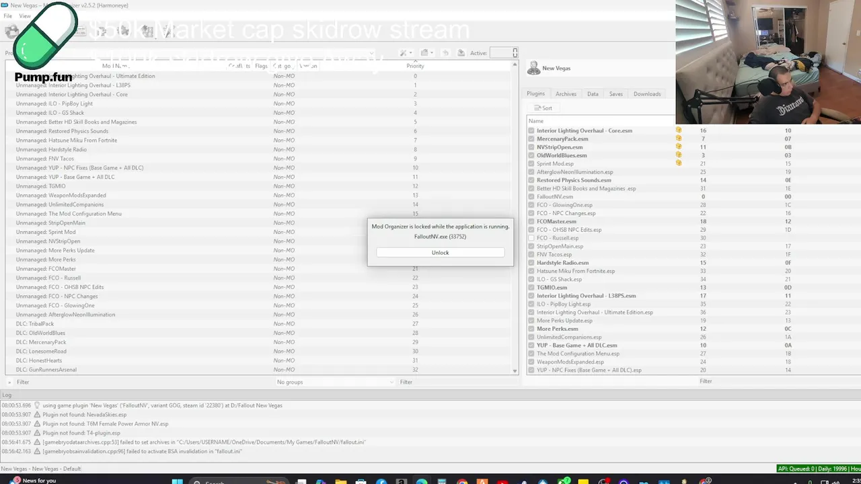Click archive flag icon for NVStripOpen.esm
The height and width of the screenshot is (484, 861).
679,147
